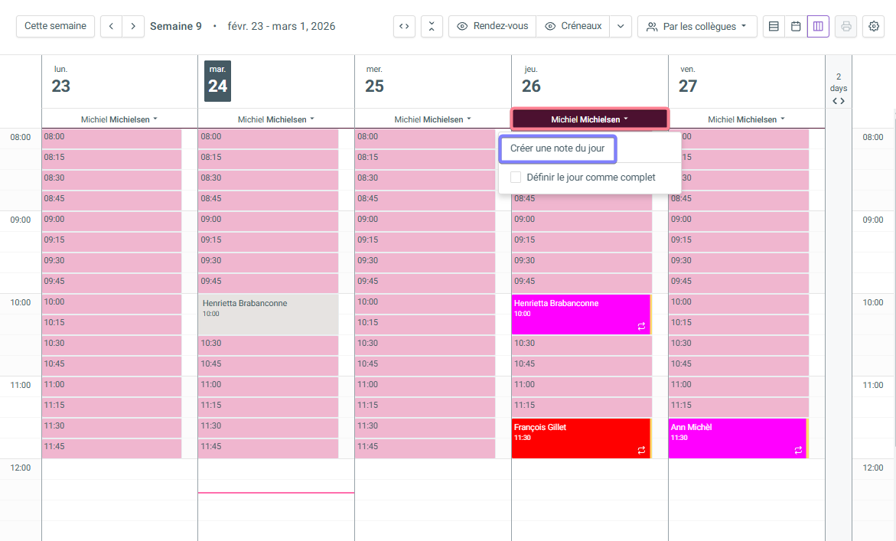The height and width of the screenshot is (541, 896).
Task: Check 'Définir le jour comme complet'
Action: (516, 178)
